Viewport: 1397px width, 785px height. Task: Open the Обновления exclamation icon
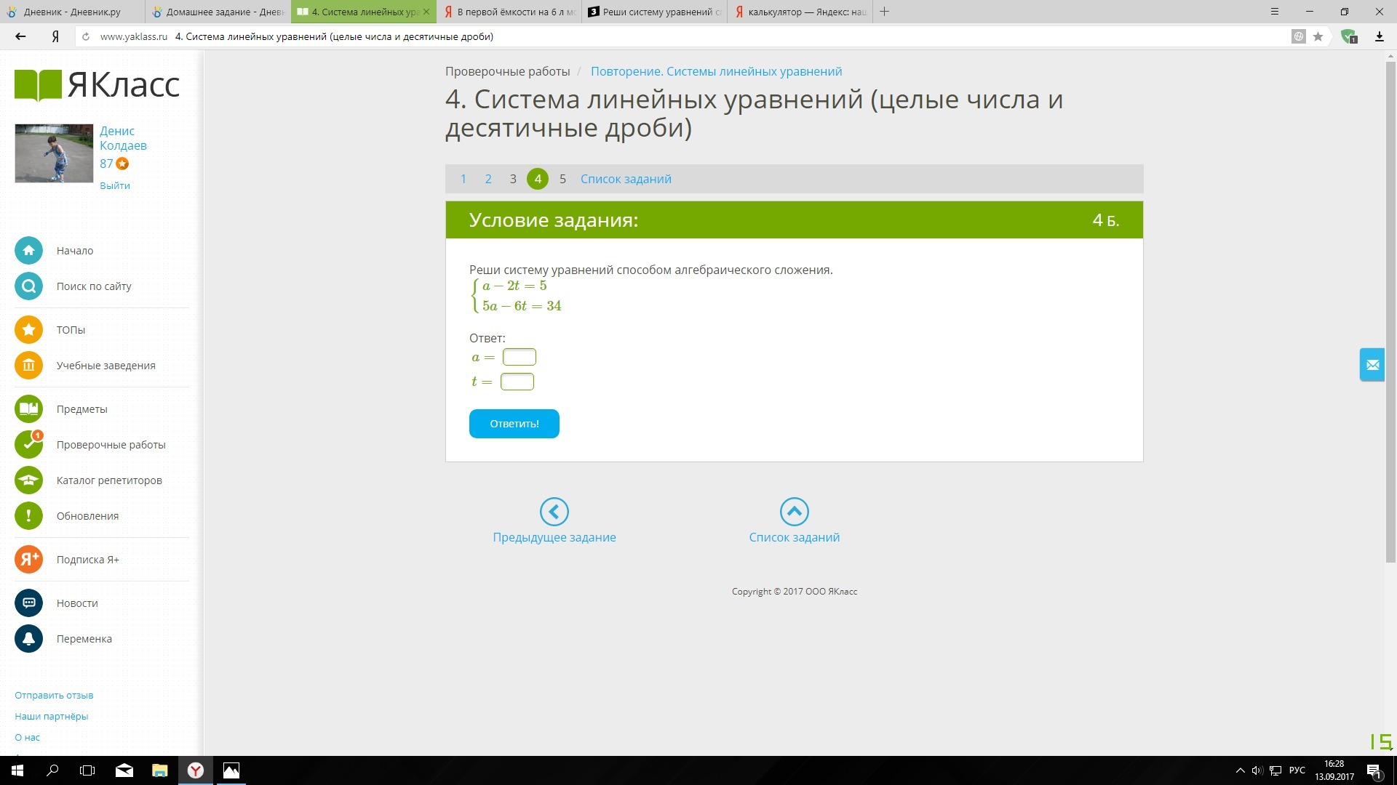(x=28, y=516)
